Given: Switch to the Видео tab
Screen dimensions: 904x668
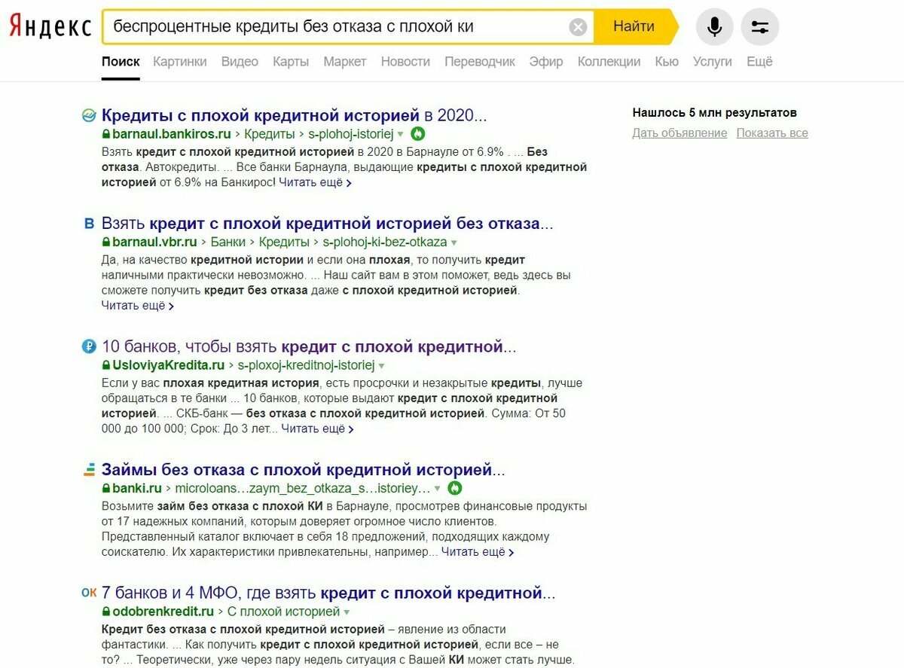Looking at the screenshot, I should pos(240,62).
